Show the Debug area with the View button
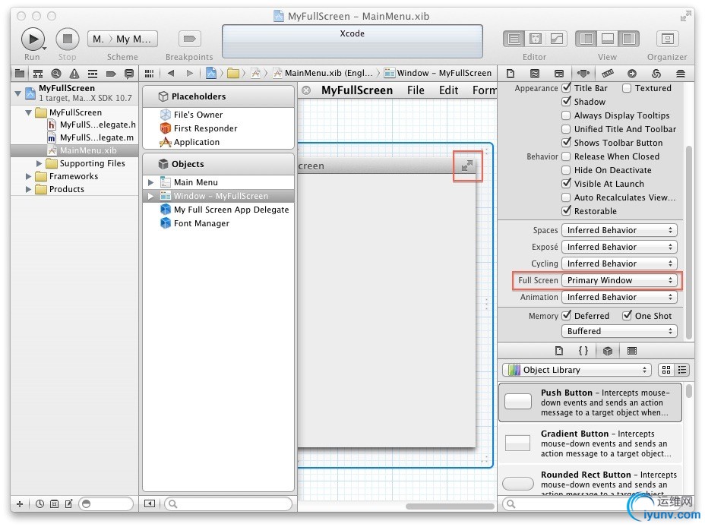The height and width of the screenshot is (527, 705). tap(608, 39)
